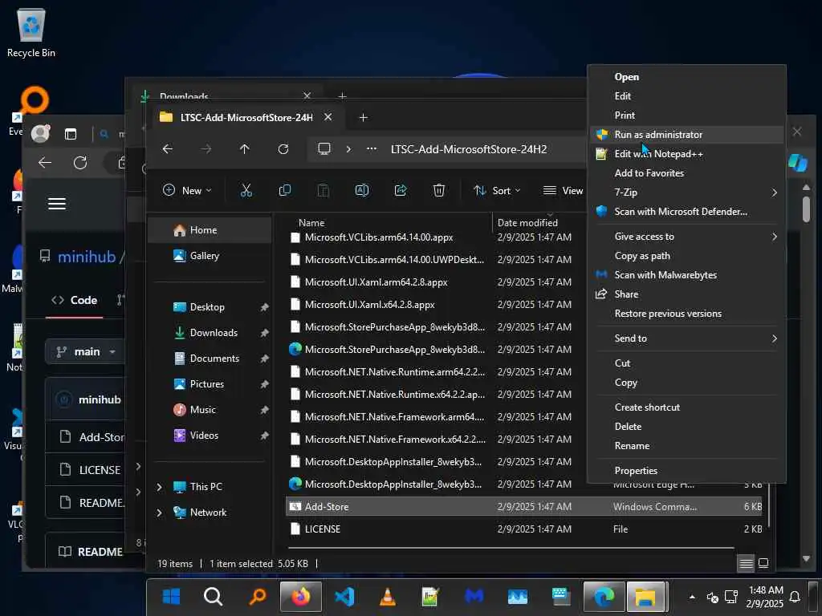
Task: Click the Cut scissors icon in Explorer toolbar
Action: pos(246,191)
